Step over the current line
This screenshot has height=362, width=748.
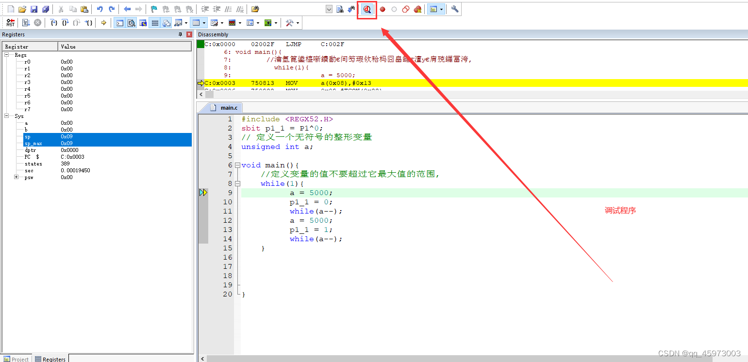[65, 23]
